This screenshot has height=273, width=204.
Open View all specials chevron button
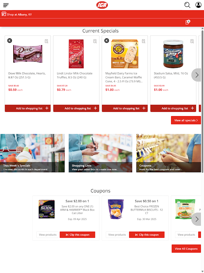click(x=186, y=120)
